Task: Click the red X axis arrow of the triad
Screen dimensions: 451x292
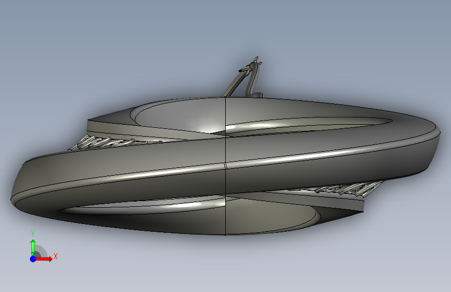Action: click(44, 259)
